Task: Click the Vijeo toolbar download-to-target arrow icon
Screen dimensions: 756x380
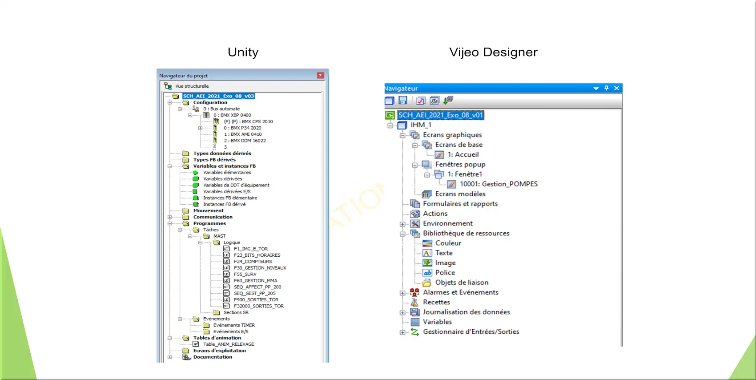Action: [x=448, y=101]
